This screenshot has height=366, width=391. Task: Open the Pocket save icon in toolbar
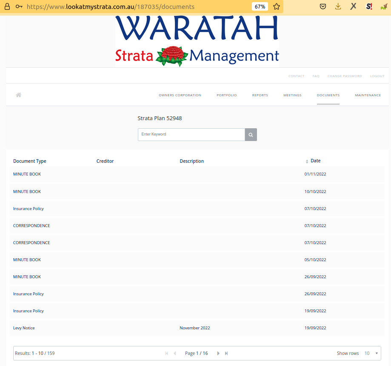[x=323, y=6]
